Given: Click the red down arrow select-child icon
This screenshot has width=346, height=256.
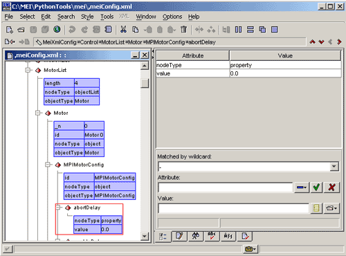Looking at the screenshot, I should click(321, 42).
